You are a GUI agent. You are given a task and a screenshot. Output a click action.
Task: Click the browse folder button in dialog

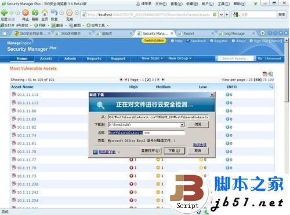pyautogui.click(x=198, y=124)
